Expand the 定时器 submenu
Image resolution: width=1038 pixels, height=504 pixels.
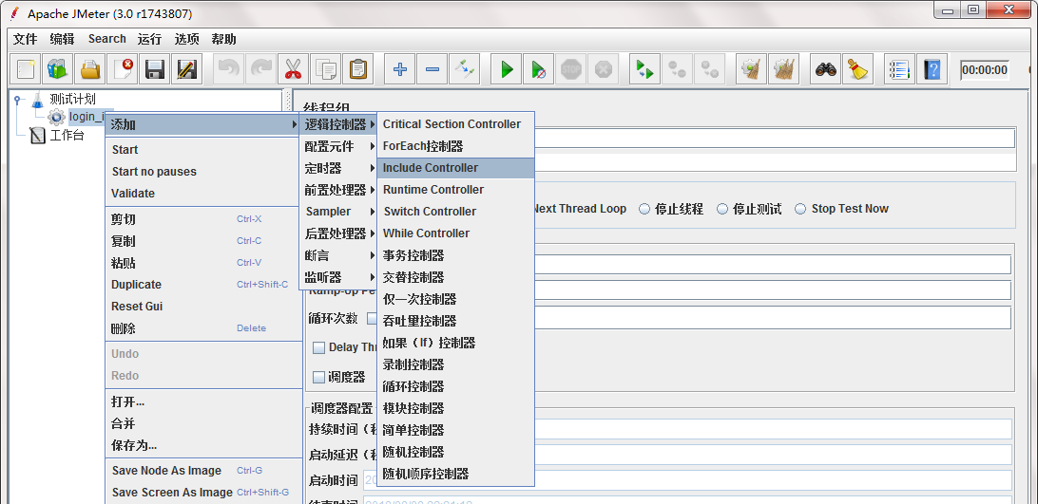338,168
